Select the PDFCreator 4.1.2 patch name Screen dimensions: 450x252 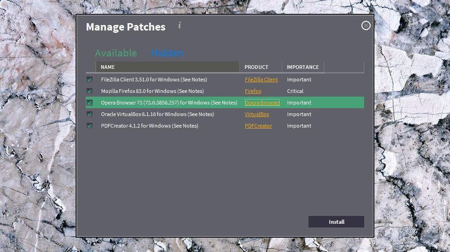click(149, 126)
